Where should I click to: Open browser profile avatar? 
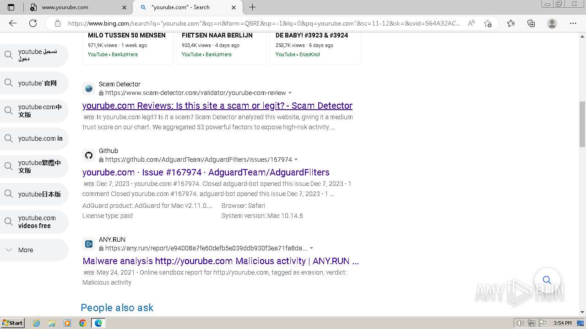(x=552, y=23)
